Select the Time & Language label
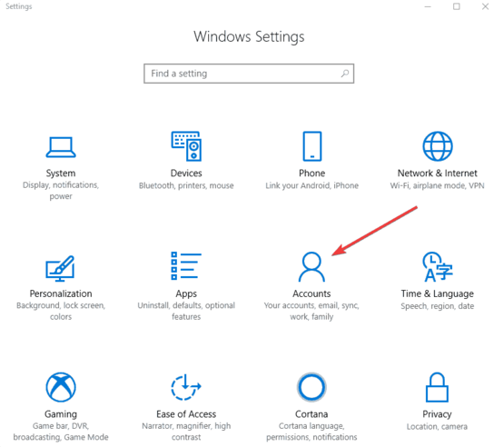This screenshot has height=447, width=494. point(438,293)
